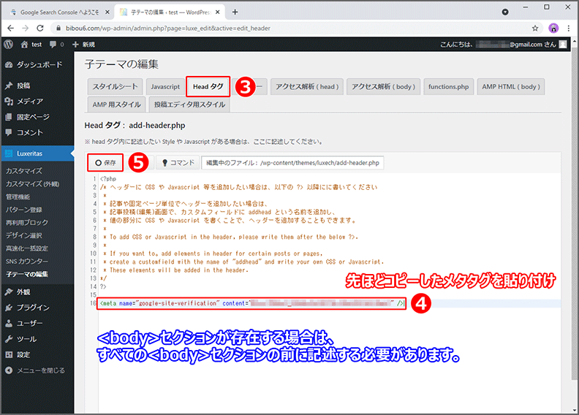Switch to アクセス解析 ( body ) tab

coord(383,87)
